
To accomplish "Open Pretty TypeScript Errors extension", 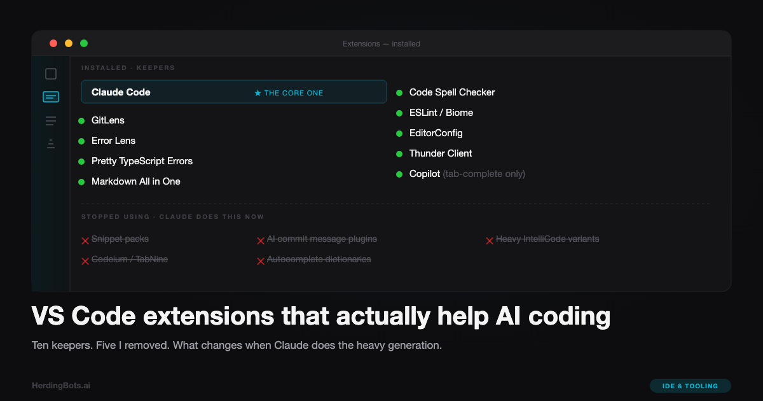I will coord(142,161).
